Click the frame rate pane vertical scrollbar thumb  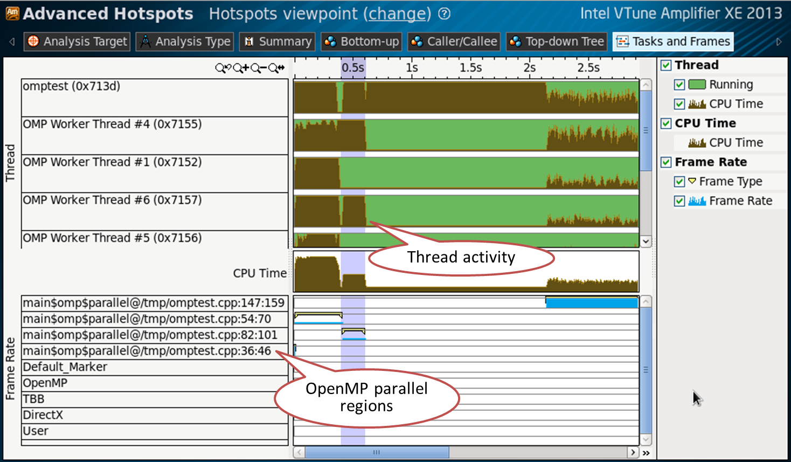tap(646, 370)
